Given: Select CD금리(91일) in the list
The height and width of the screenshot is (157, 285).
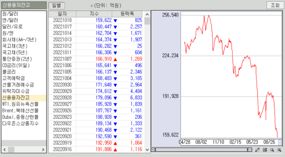Looking at the screenshot, I should pyautogui.click(x=24, y=65).
